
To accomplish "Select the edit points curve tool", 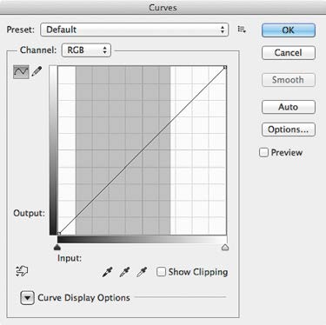I will click(x=21, y=71).
